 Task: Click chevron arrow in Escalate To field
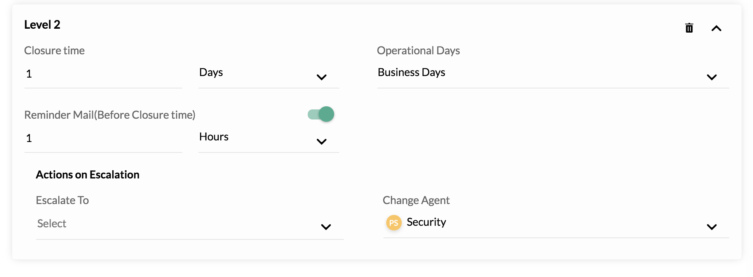click(326, 227)
